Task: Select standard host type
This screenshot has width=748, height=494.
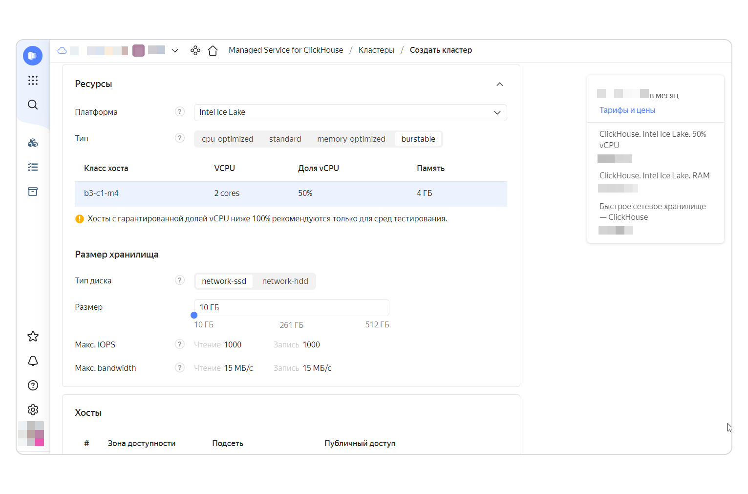Action: [x=285, y=139]
